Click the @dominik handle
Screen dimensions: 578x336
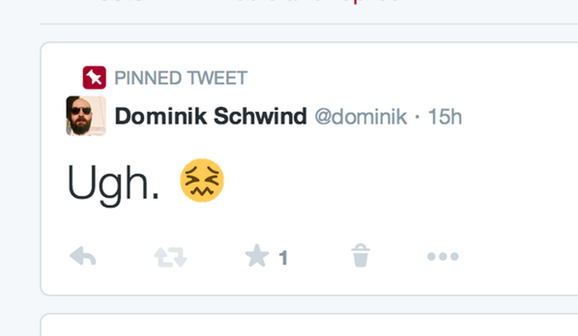360,117
